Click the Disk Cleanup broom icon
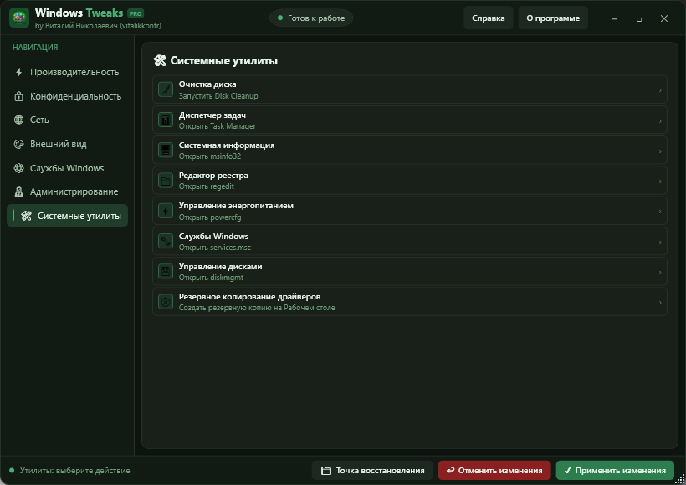Viewport: 686px width, 485px height. tap(166, 89)
